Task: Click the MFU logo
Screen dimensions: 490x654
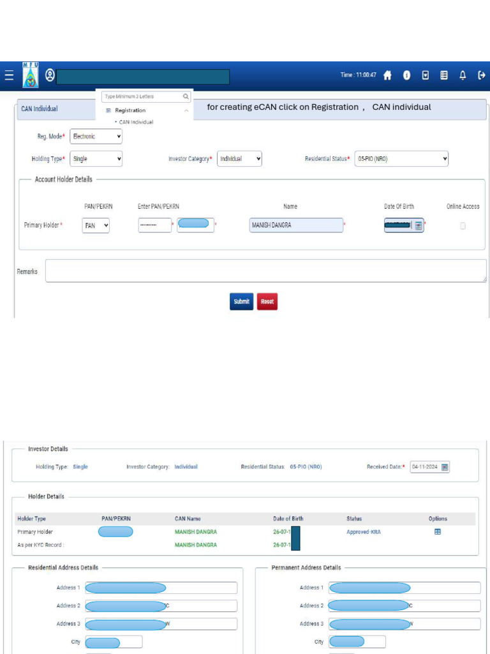Action: 31,75
